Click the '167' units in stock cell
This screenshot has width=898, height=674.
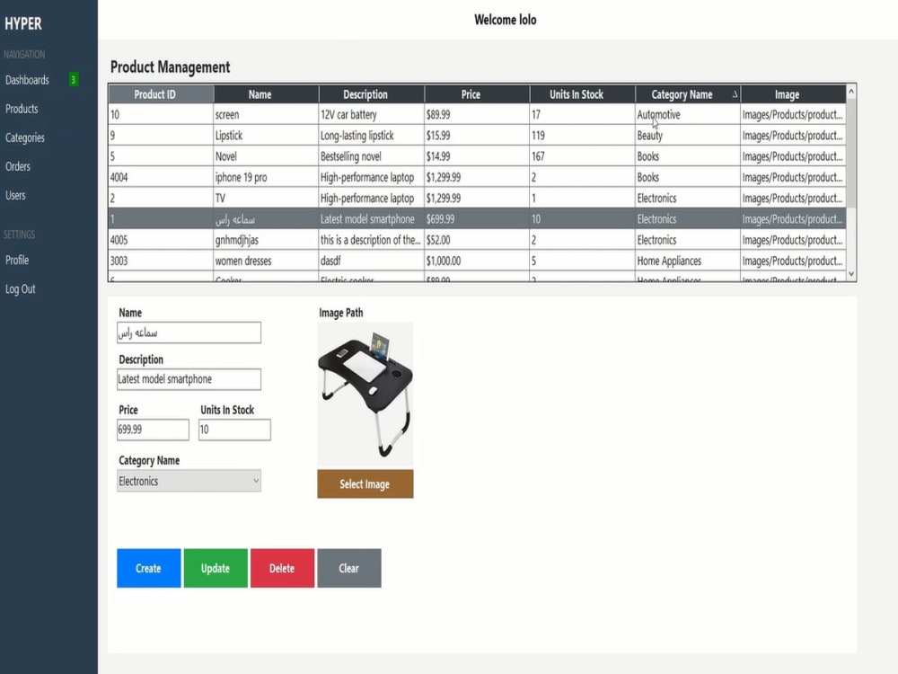(x=583, y=156)
